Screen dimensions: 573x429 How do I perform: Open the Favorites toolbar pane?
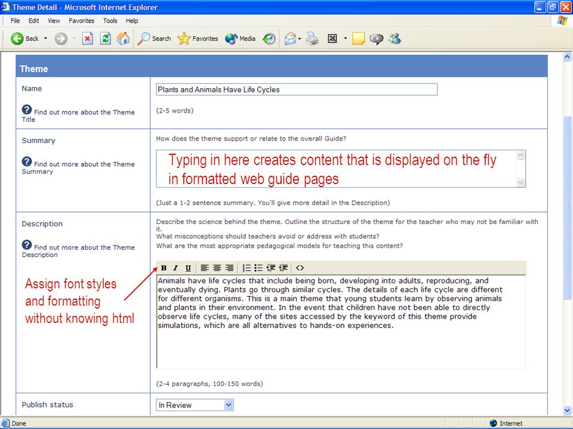coord(198,38)
